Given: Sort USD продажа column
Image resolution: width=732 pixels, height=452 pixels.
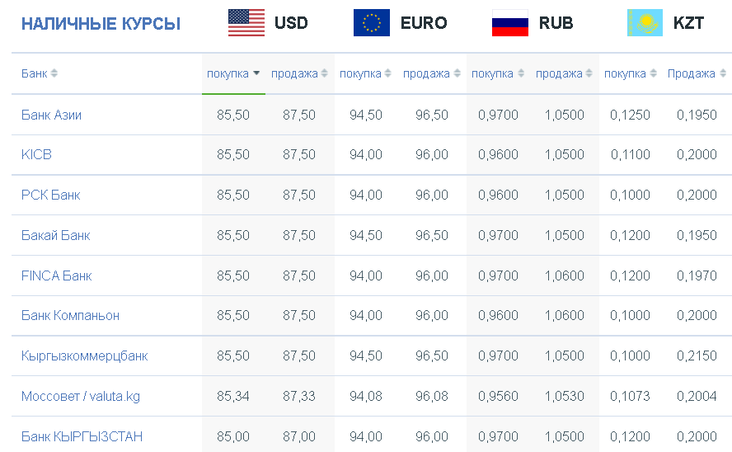Looking at the screenshot, I should tap(300, 73).
